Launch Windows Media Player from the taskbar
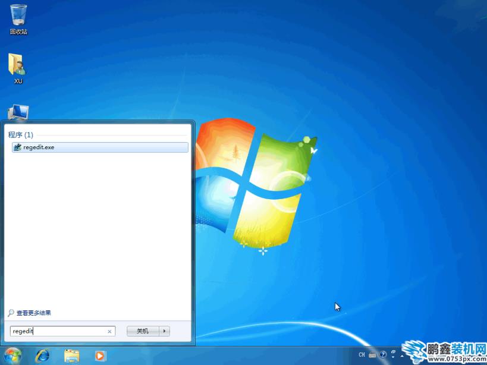This screenshot has height=365, width=487. [100, 355]
